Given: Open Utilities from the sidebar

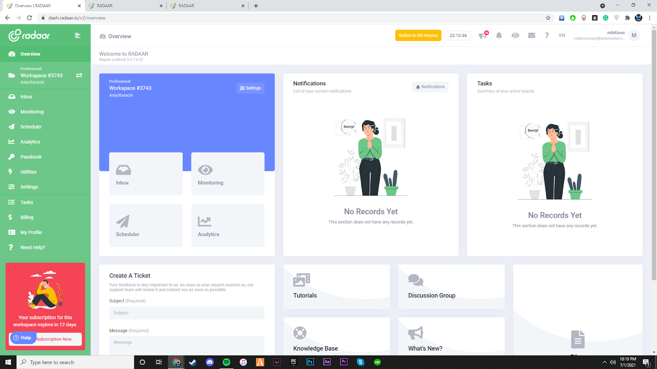Looking at the screenshot, I should 45,172.
